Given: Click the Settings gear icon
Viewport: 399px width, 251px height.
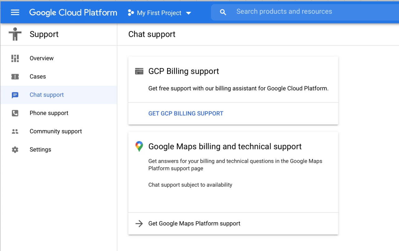Looking at the screenshot, I should click(15, 150).
